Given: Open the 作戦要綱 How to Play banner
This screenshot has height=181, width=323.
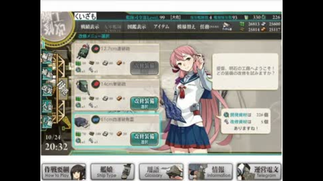Looking at the screenshot, I should point(64,172).
